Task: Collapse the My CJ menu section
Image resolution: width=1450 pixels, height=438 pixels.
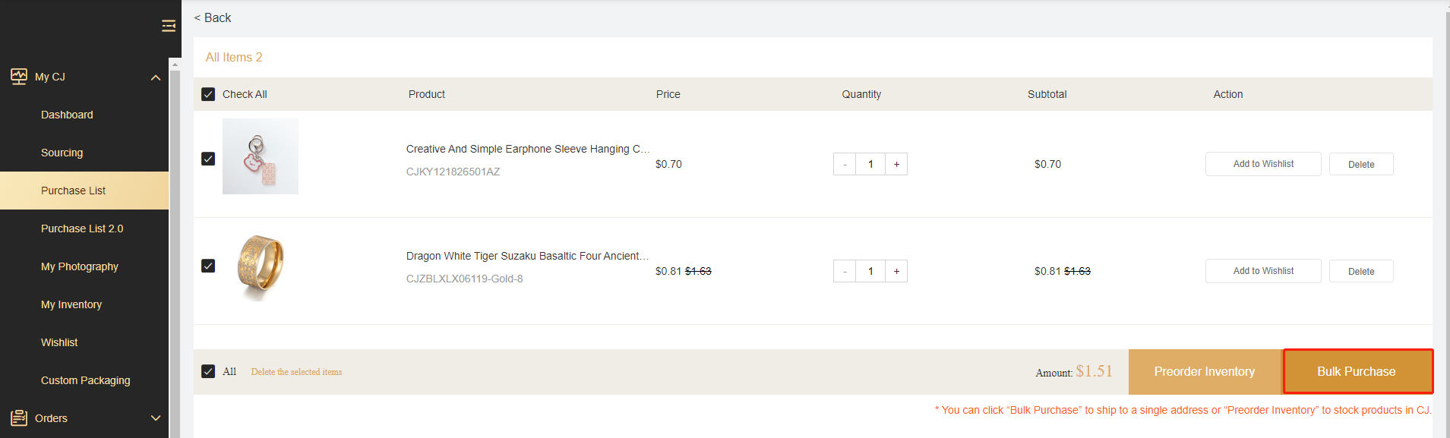Action: click(156, 77)
